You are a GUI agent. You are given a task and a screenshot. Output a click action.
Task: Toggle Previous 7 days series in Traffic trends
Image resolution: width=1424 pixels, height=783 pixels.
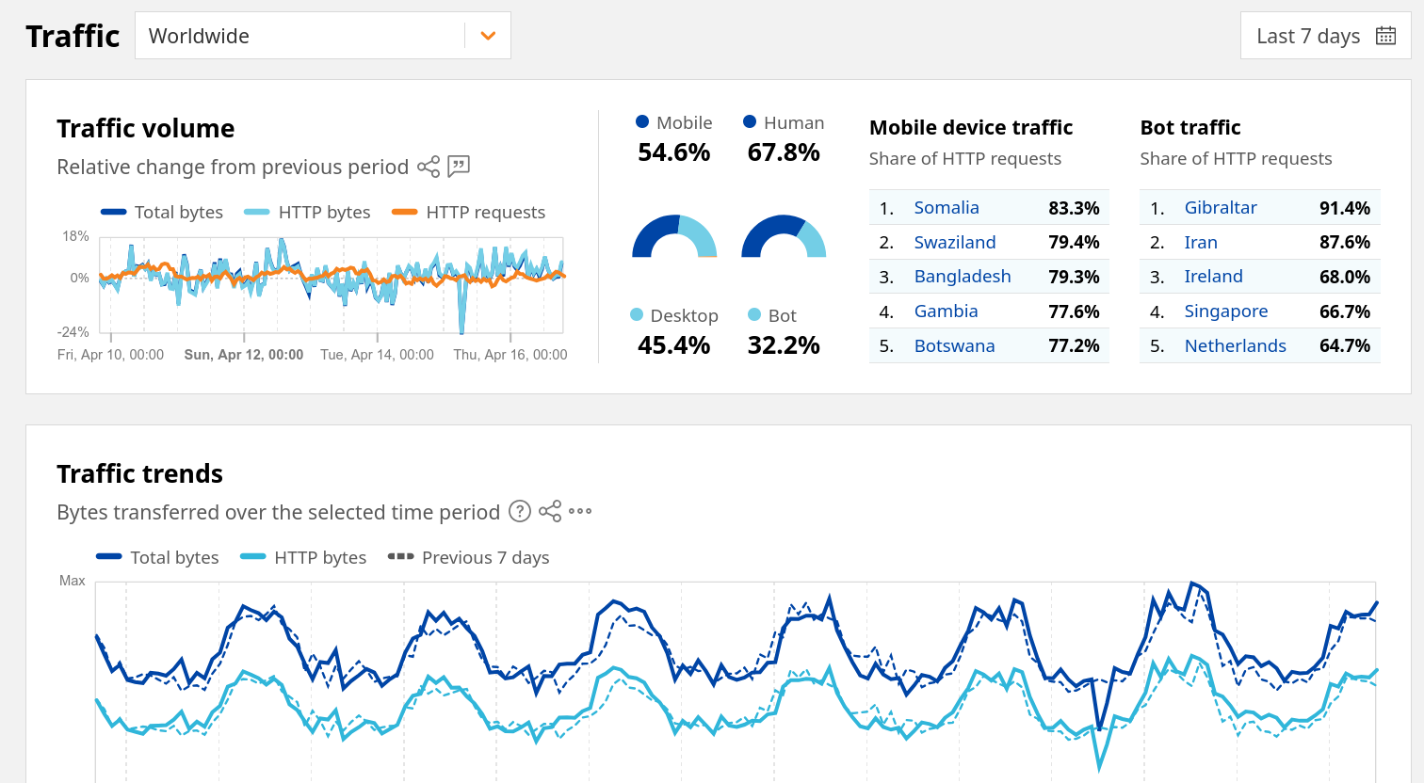[469, 557]
